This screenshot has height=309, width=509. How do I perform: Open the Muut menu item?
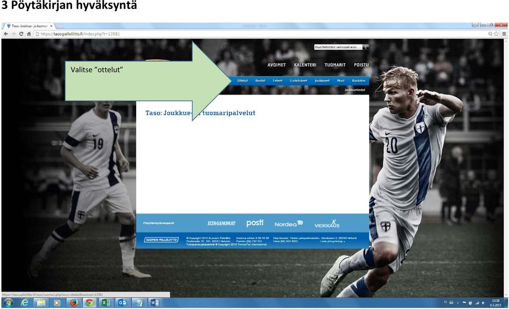[340, 81]
